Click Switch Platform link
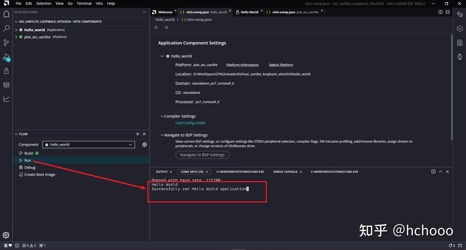Image resolution: width=466 pixels, height=250 pixels. (281, 65)
